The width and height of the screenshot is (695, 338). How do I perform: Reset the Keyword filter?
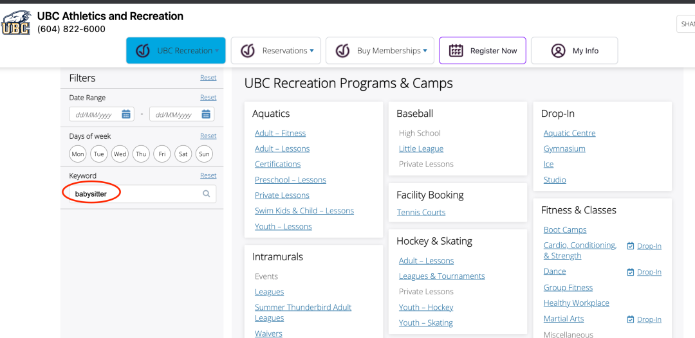pos(208,175)
